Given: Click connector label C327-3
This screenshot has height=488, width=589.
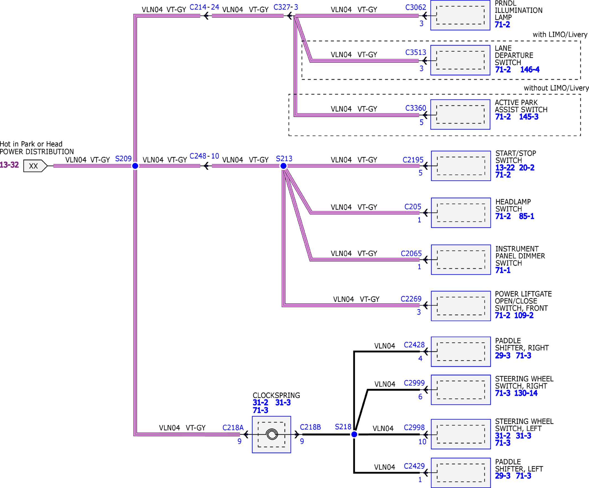Looking at the screenshot, I should point(286,7).
